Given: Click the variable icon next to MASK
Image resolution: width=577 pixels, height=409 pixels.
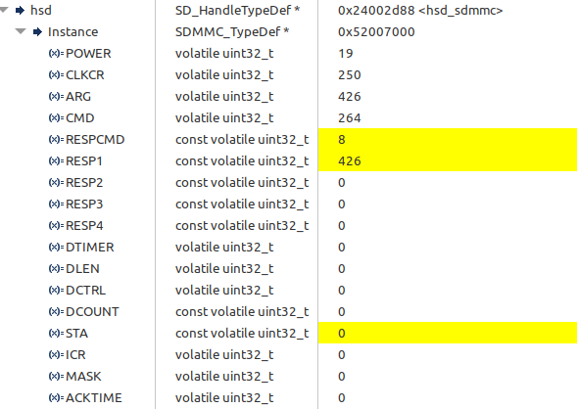Looking at the screenshot, I should tap(56, 377).
